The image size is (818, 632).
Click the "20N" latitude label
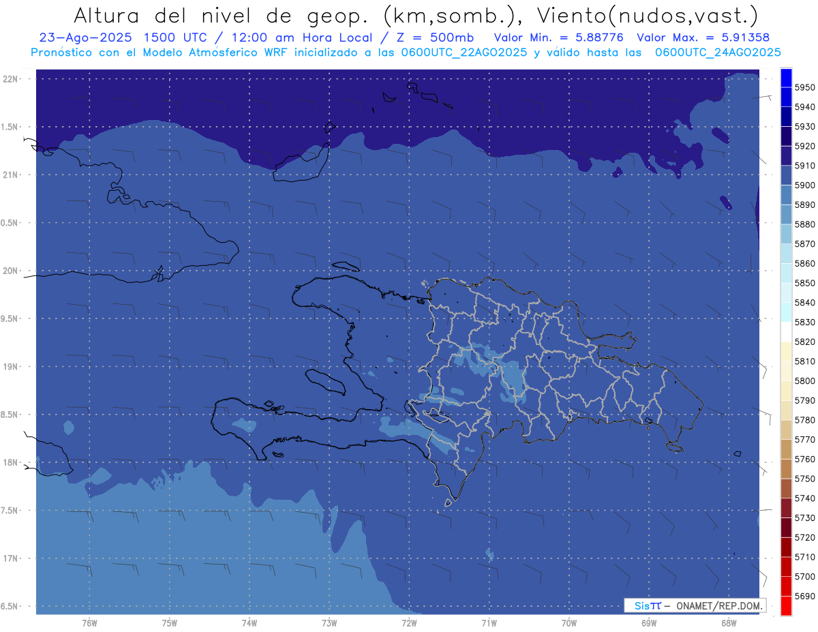[x=12, y=271]
